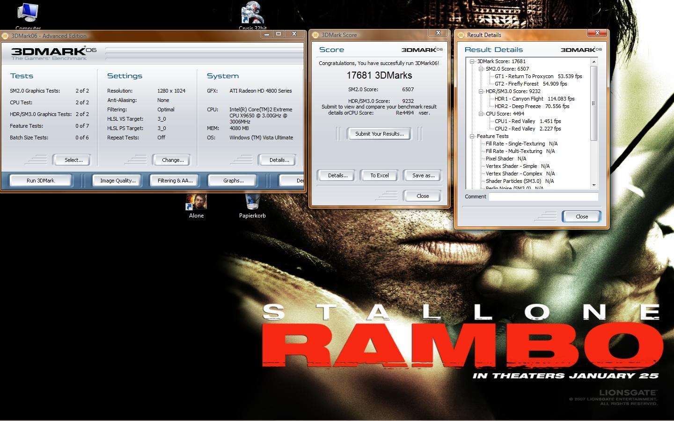Click Feature Tests 0 of 7 value
The height and width of the screenshot is (421, 674).
[82, 126]
